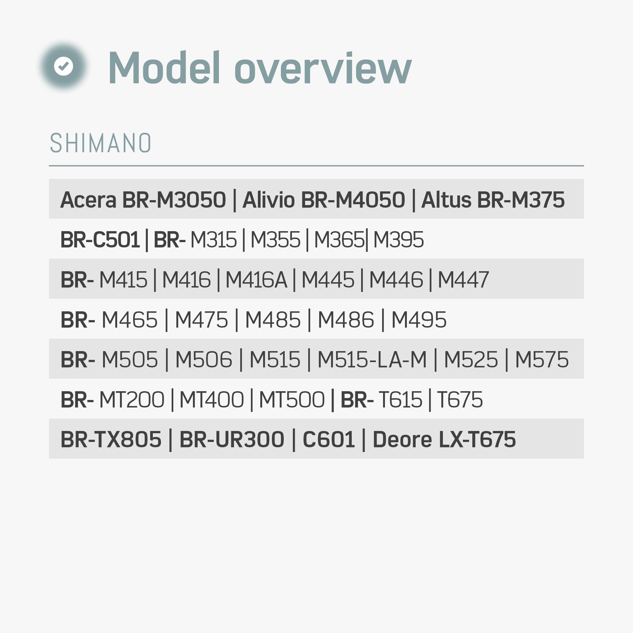This screenshot has height=633, width=633.
Task: Select the M447 model entry
Action: coord(463,280)
